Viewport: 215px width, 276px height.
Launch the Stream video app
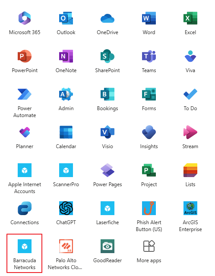(x=190, y=132)
